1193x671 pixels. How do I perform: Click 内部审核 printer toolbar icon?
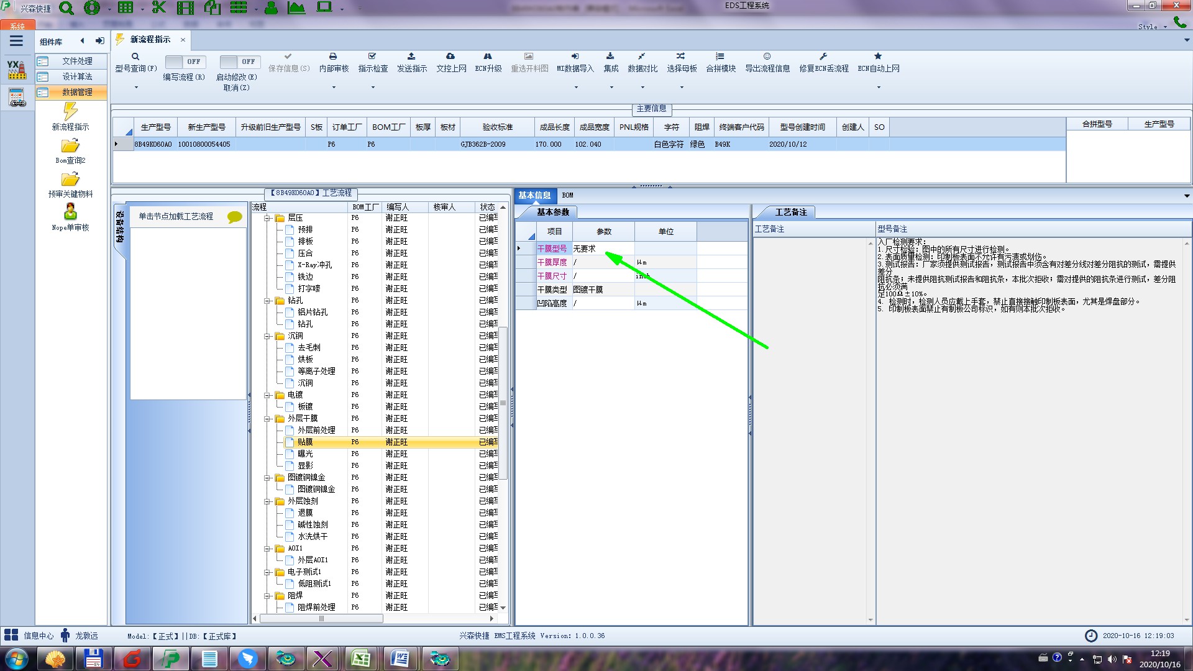pyautogui.click(x=333, y=57)
